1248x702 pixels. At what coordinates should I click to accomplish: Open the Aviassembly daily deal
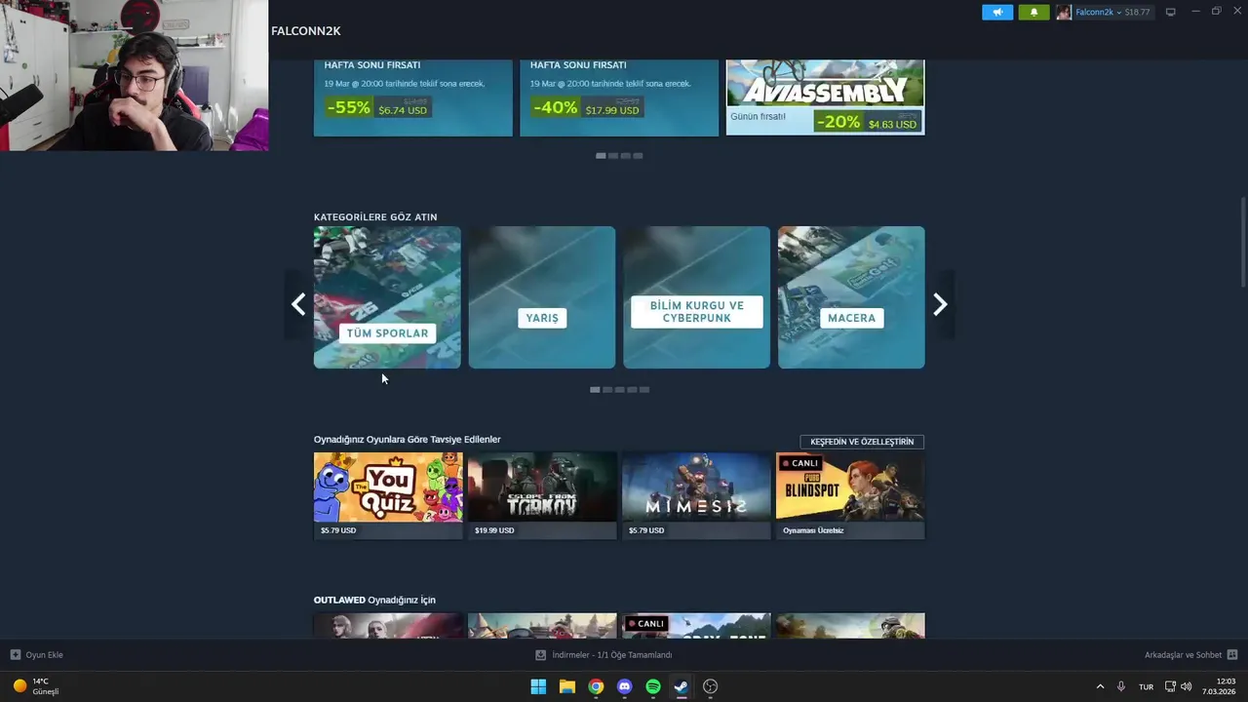[826, 97]
